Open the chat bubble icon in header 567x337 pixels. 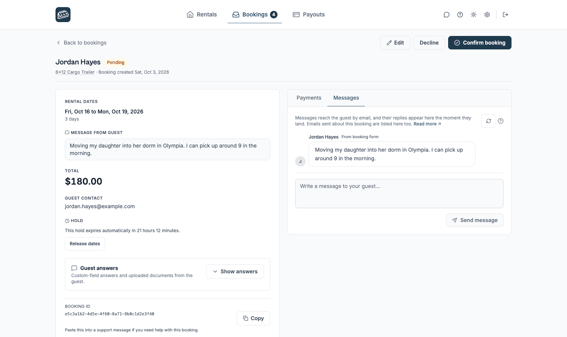[x=447, y=15]
